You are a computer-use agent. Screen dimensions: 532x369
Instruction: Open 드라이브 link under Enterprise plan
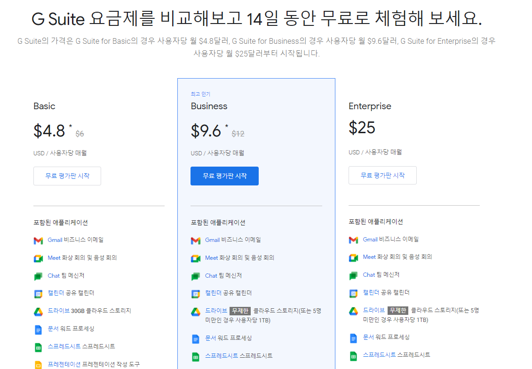coord(374,310)
